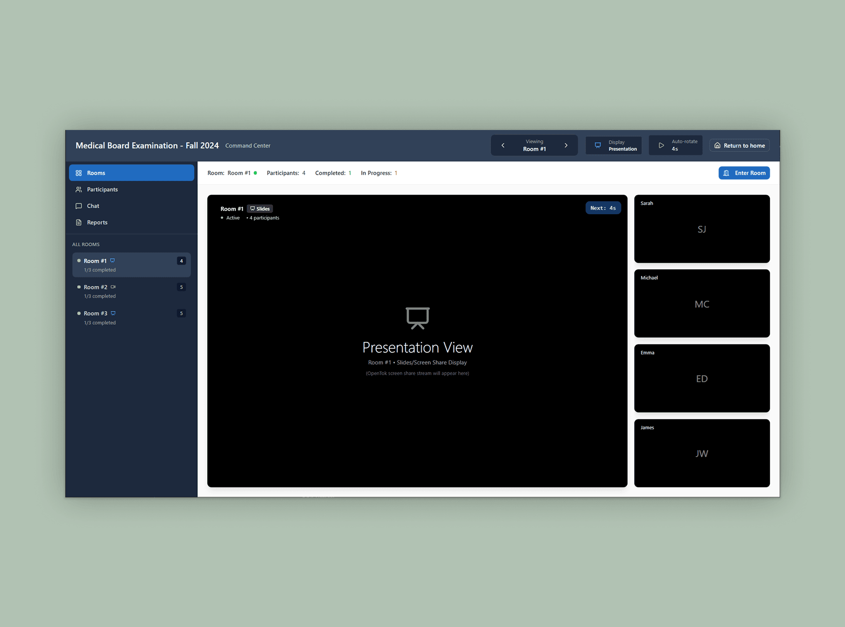Click the green status dot beside Room #1
845x627 pixels.
[255, 173]
